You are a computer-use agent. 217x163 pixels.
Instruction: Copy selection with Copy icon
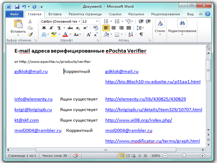(30, 28)
